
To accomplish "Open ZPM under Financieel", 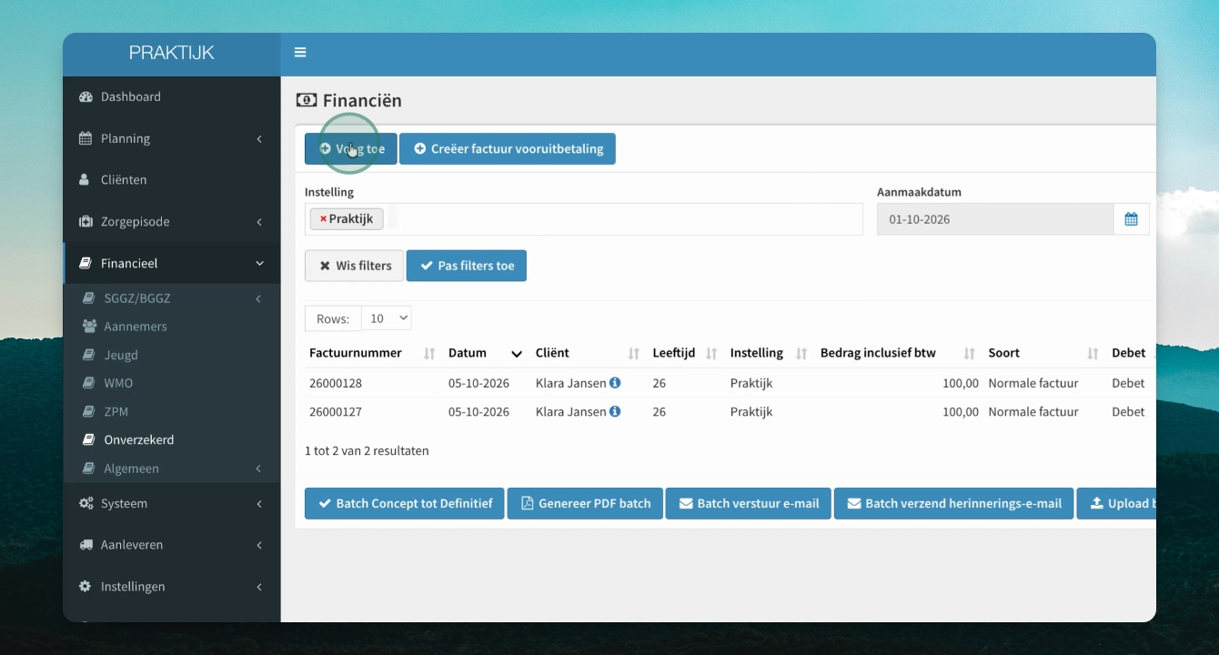I will pyautogui.click(x=172, y=411).
